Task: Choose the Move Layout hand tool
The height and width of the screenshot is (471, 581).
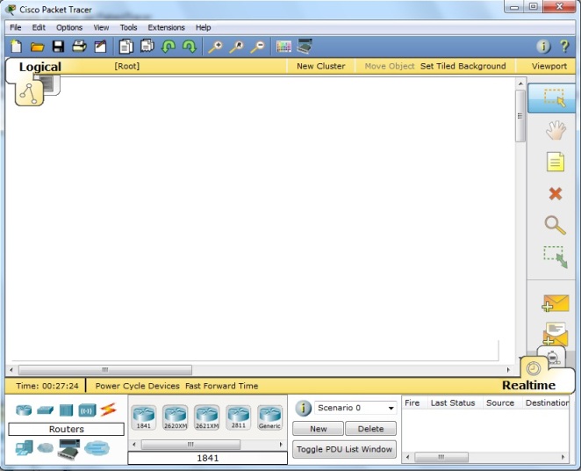Action: pos(555,130)
